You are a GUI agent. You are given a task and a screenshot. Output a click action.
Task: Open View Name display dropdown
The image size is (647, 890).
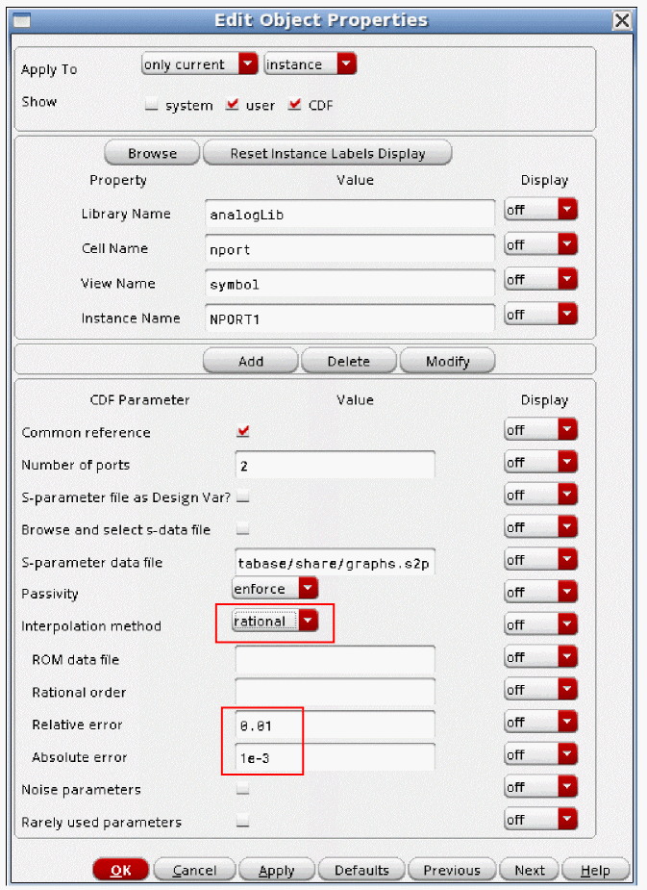click(541, 280)
